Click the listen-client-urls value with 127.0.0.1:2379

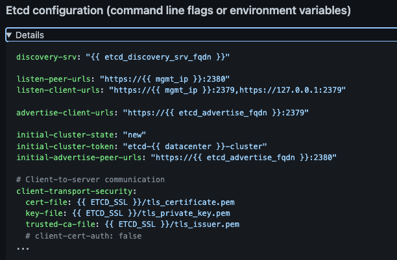pyautogui.click(x=227, y=90)
